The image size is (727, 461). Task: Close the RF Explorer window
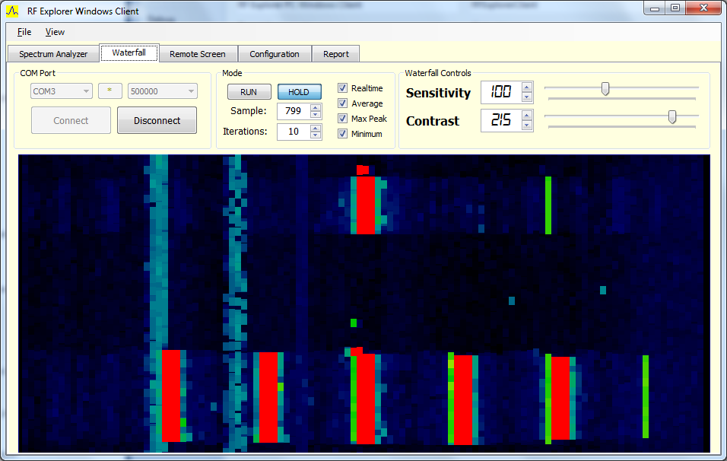tap(703, 8)
